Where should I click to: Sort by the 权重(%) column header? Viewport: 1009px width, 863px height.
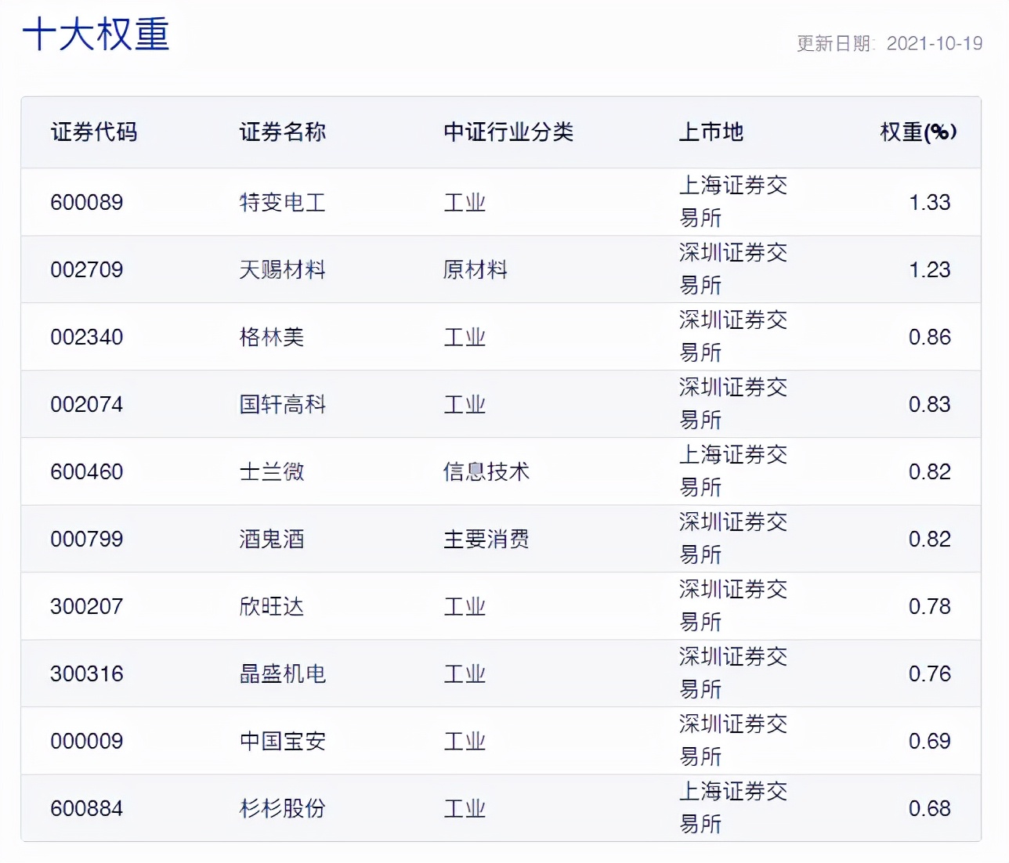[x=917, y=132]
